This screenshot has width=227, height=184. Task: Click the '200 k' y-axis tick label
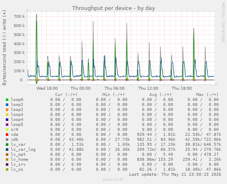coord(19,62)
